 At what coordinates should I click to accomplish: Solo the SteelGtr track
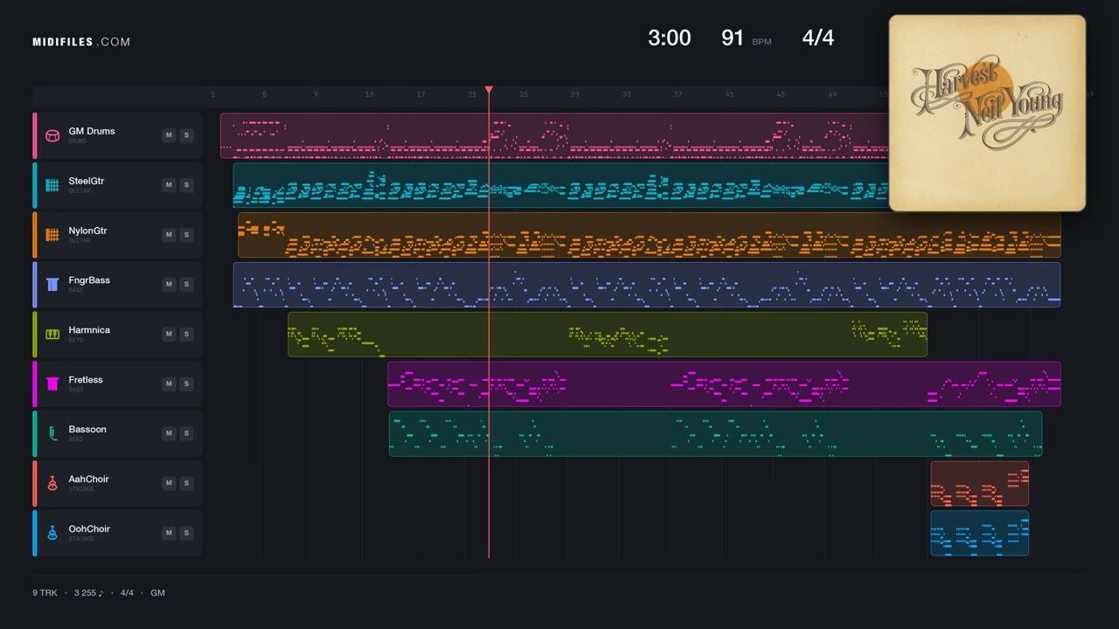click(186, 185)
